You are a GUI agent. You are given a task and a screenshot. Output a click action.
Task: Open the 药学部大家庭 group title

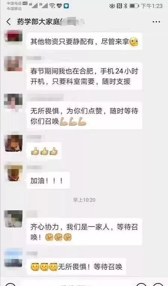39,22
